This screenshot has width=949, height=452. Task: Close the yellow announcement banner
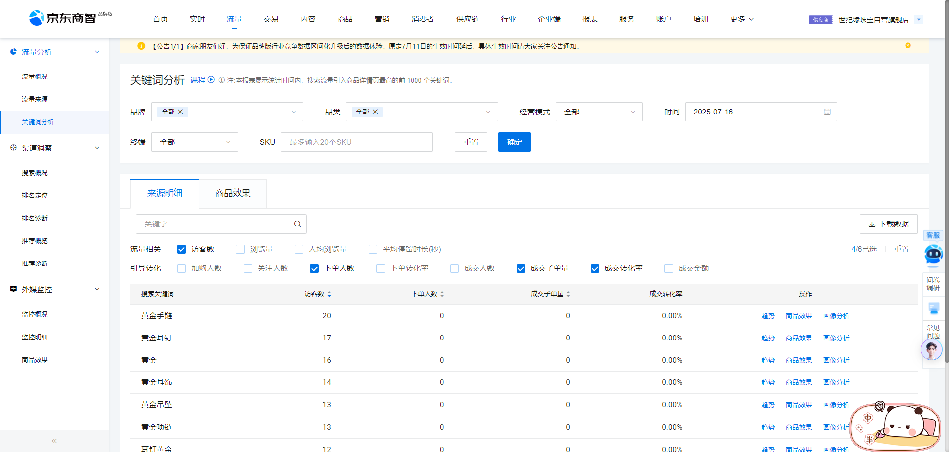point(907,46)
